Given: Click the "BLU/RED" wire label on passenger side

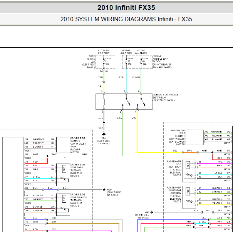Looking at the screenshot, I should [217, 188].
